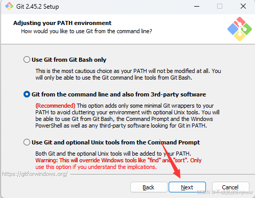Click the 'Both Git and the optional Unix tools' sentence
The image size is (255, 198).
coord(113,154)
